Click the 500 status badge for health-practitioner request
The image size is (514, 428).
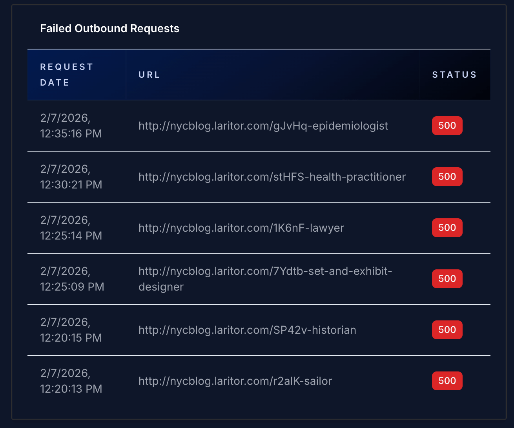(x=447, y=177)
